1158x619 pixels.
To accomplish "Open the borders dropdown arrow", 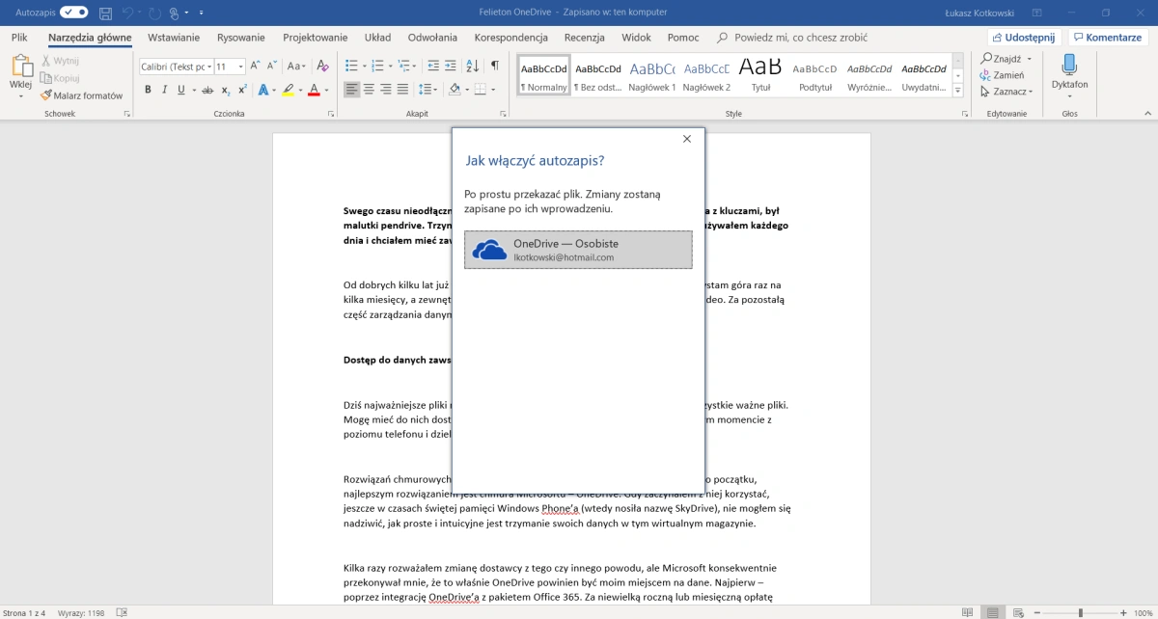I will pos(493,91).
